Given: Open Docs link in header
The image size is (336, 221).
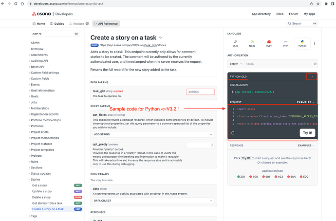Looking at the screenshot, I should pyautogui.click(x=280, y=14).
